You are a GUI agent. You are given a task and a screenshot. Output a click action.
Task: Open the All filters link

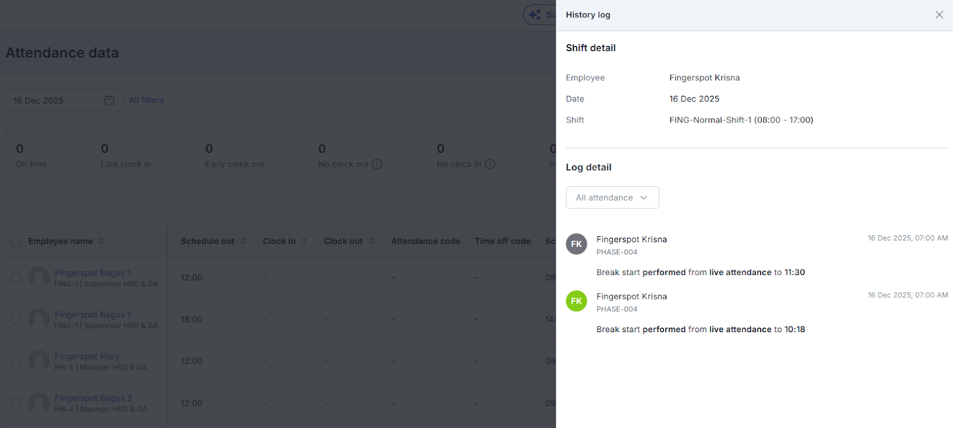146,100
